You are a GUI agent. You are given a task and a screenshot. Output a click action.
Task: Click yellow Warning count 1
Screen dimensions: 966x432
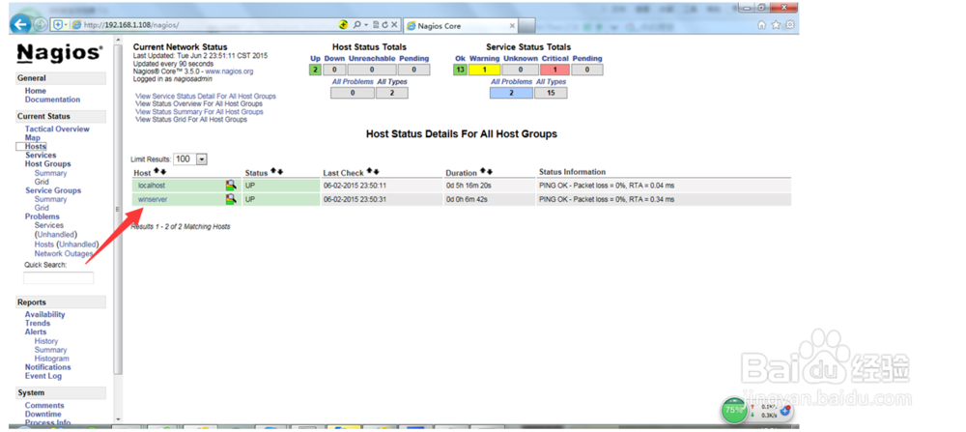point(484,70)
